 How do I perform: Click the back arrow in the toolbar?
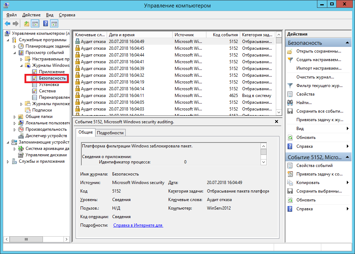[x=7, y=24]
